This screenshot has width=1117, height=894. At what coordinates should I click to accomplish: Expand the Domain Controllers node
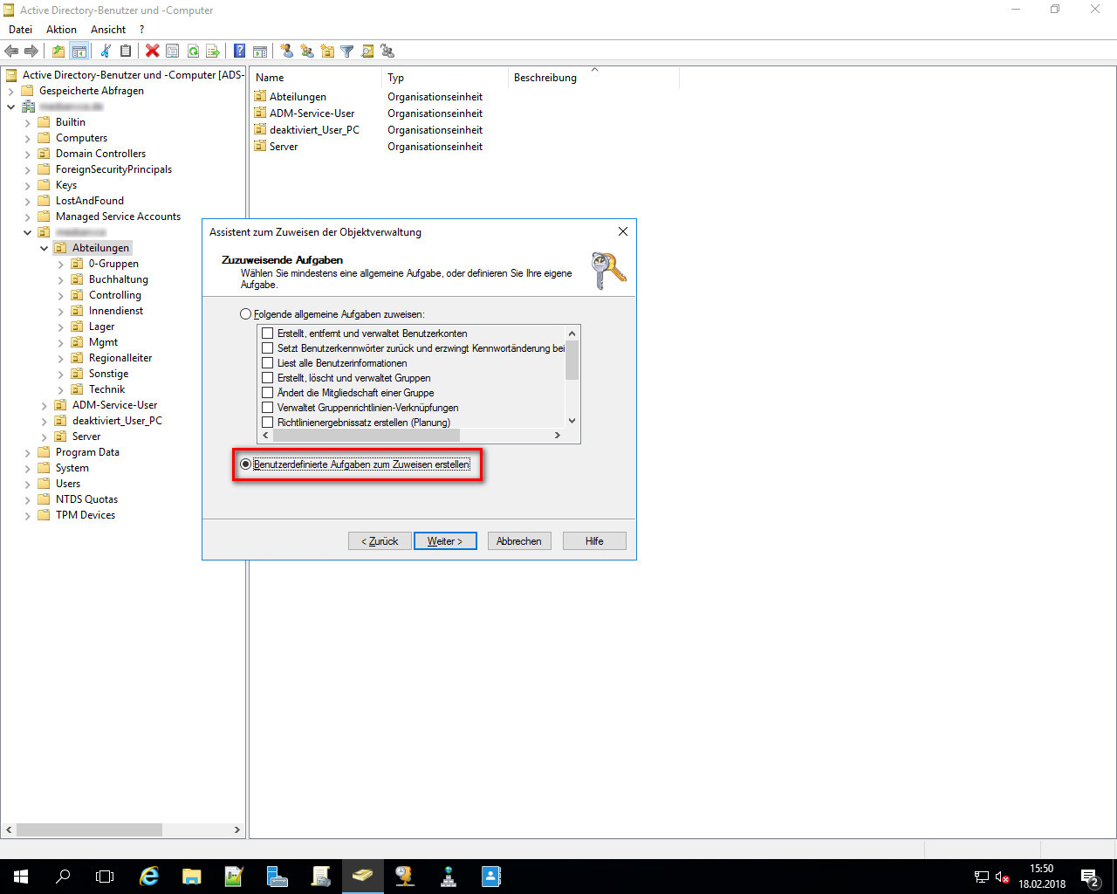pos(28,155)
